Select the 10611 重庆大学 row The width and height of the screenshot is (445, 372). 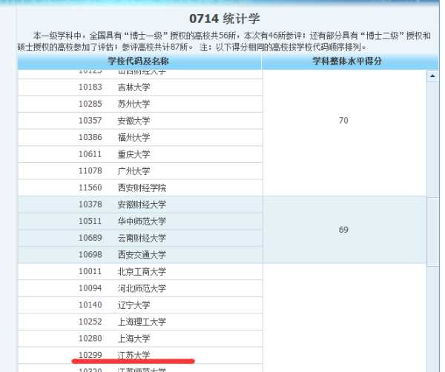coord(140,154)
